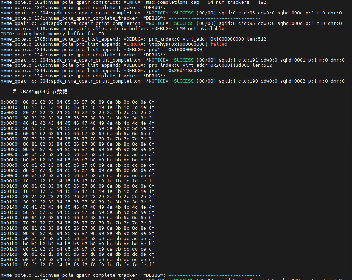This screenshot has width=352, height=280.
Task: Click the 显卡BAR1前64字节数据 heading
Action: point(39,92)
